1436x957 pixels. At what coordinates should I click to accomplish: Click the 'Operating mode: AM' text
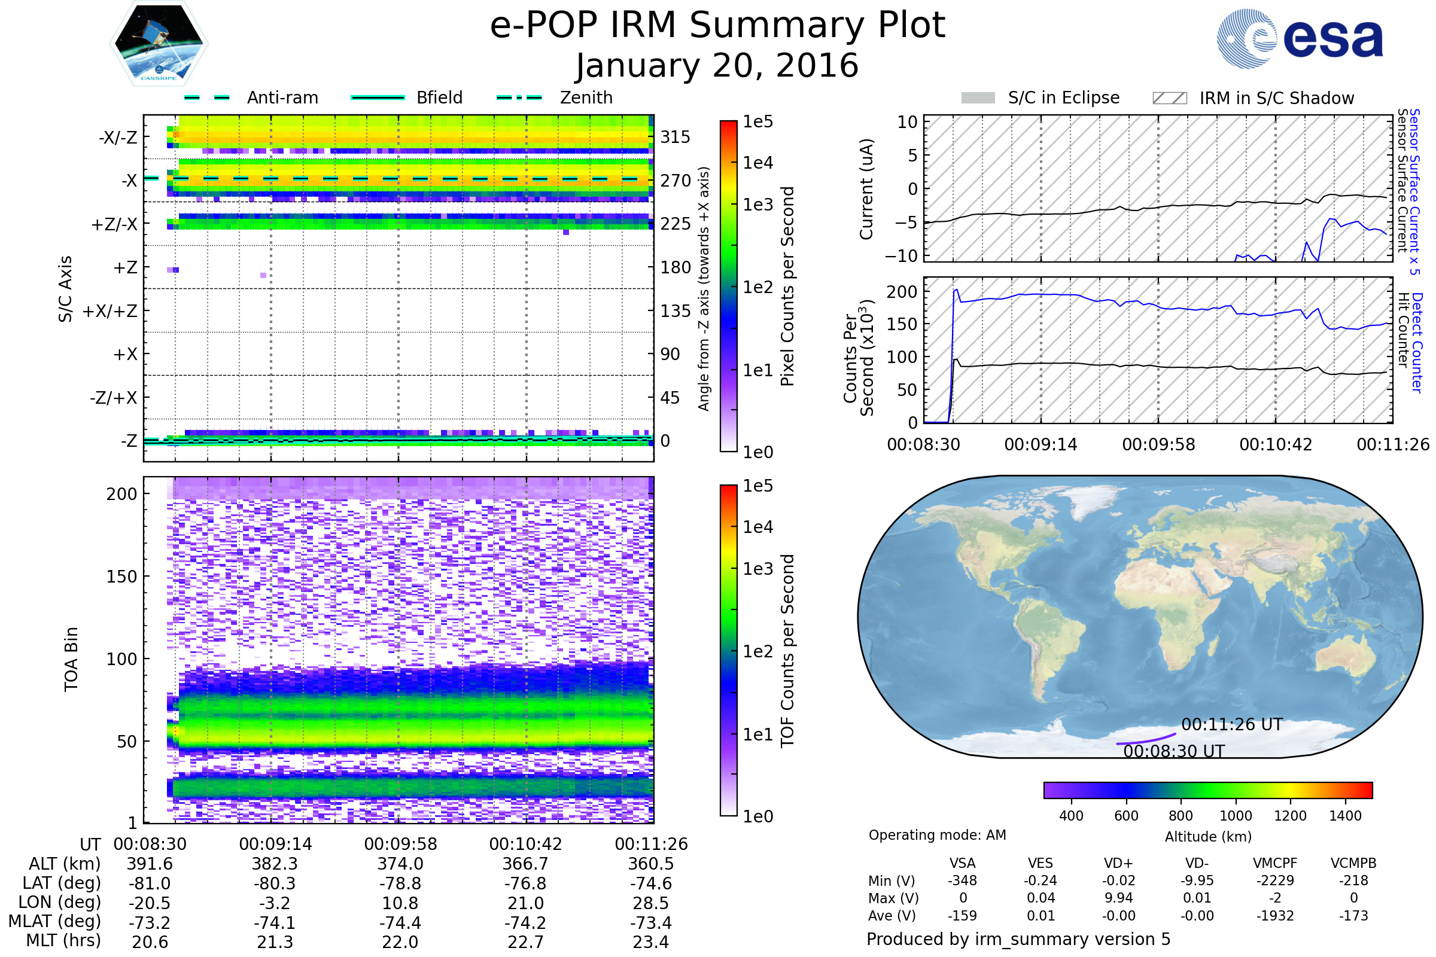pyautogui.click(x=937, y=835)
